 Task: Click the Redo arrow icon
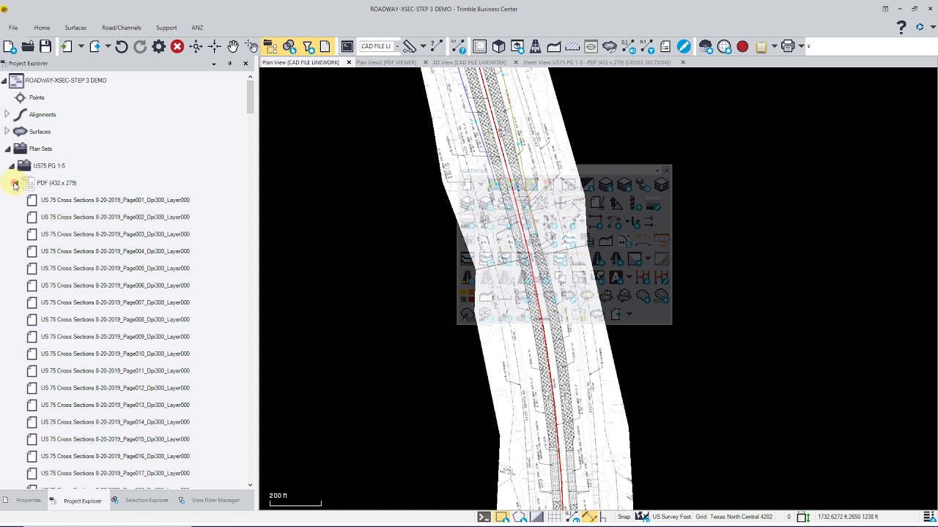[x=140, y=46]
